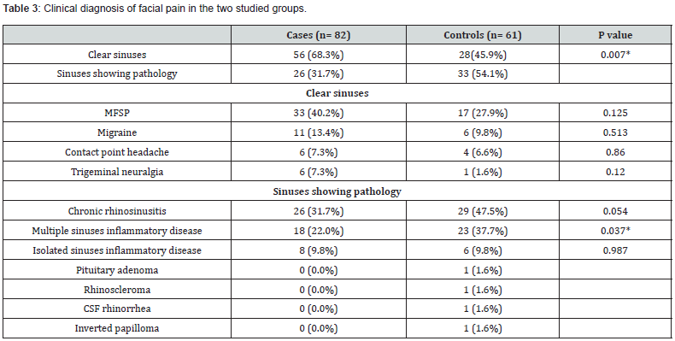This screenshot has height=341, width=675.
Task: Select the Pituitary adenoma row label
Action: click(x=117, y=270)
